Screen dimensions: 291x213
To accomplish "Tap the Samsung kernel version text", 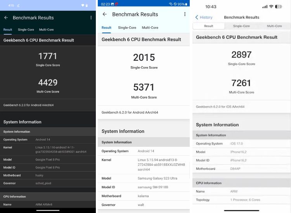I will pos(161,165).
